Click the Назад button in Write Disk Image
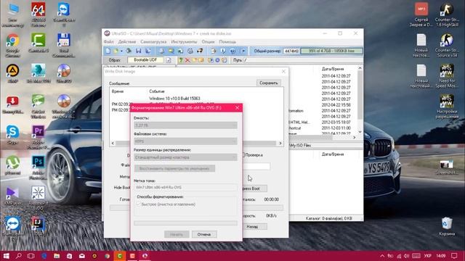 (x=255, y=226)
